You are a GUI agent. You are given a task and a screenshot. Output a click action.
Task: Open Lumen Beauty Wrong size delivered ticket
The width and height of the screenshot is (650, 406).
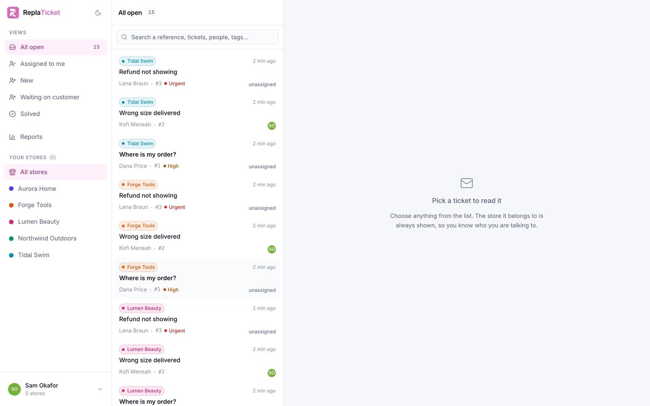coord(197,361)
